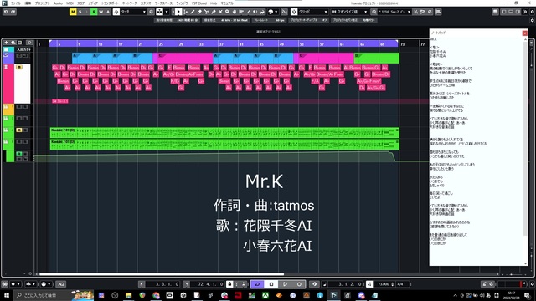
Task: Close the Notepad panel with red X
Action: [525, 33]
